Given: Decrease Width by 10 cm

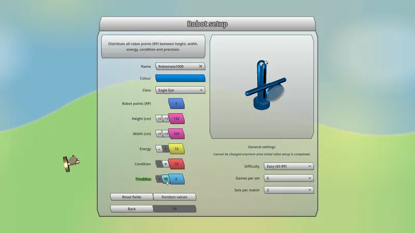Looking at the screenshot, I should (159, 134).
